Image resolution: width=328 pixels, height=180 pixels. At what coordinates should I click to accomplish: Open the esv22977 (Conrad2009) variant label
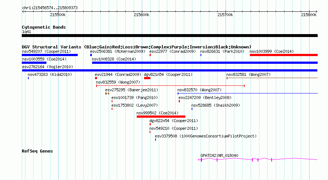click(172, 51)
